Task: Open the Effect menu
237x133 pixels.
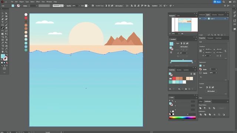Action: 38,1
